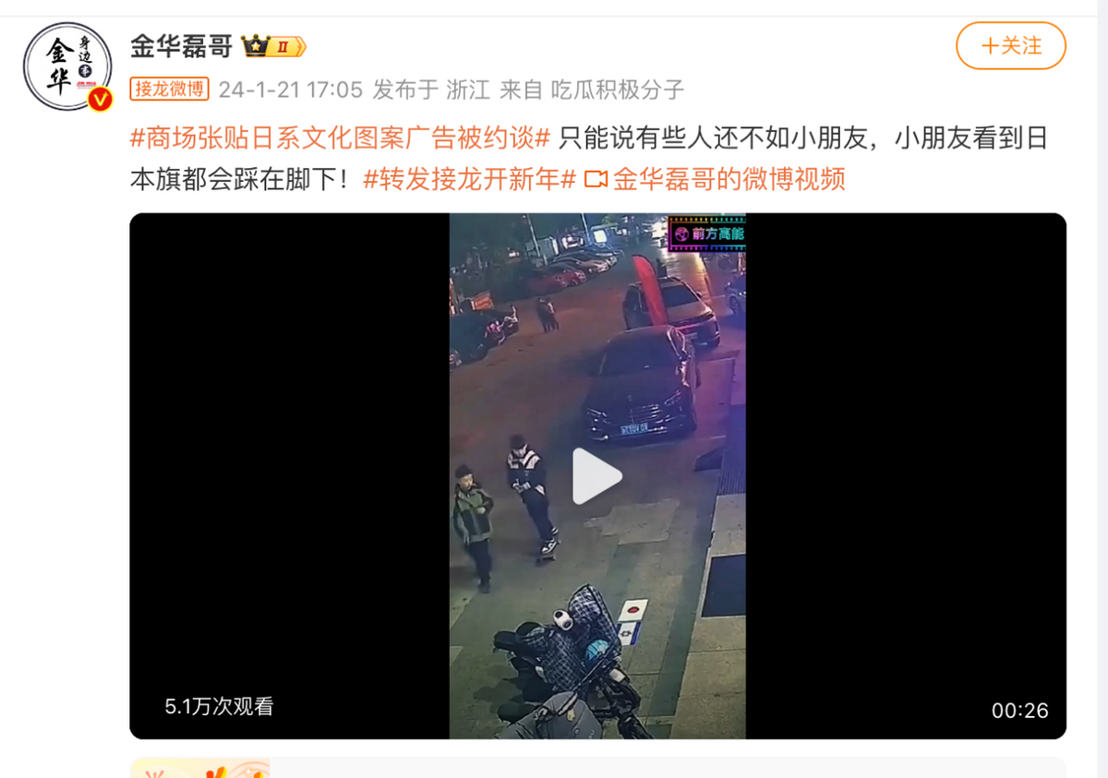The height and width of the screenshot is (778, 1108).
Task: Click the black left margin of video player
Action: (289, 476)
